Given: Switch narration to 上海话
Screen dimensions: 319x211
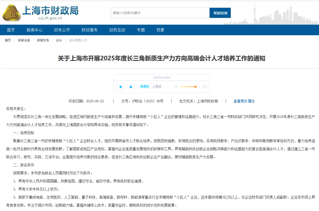Looking at the screenshot, I should [157, 87].
